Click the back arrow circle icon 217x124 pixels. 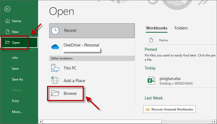pos(7,9)
